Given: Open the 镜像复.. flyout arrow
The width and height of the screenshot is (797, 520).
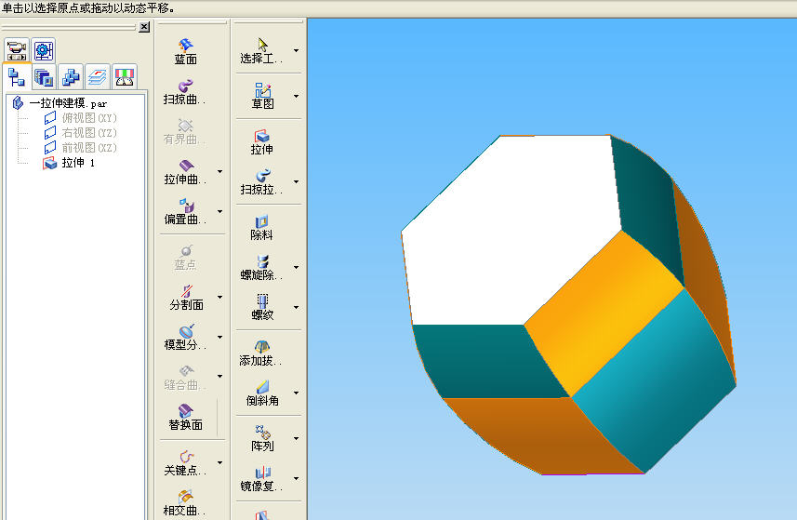Looking at the screenshot, I should coord(296,478).
